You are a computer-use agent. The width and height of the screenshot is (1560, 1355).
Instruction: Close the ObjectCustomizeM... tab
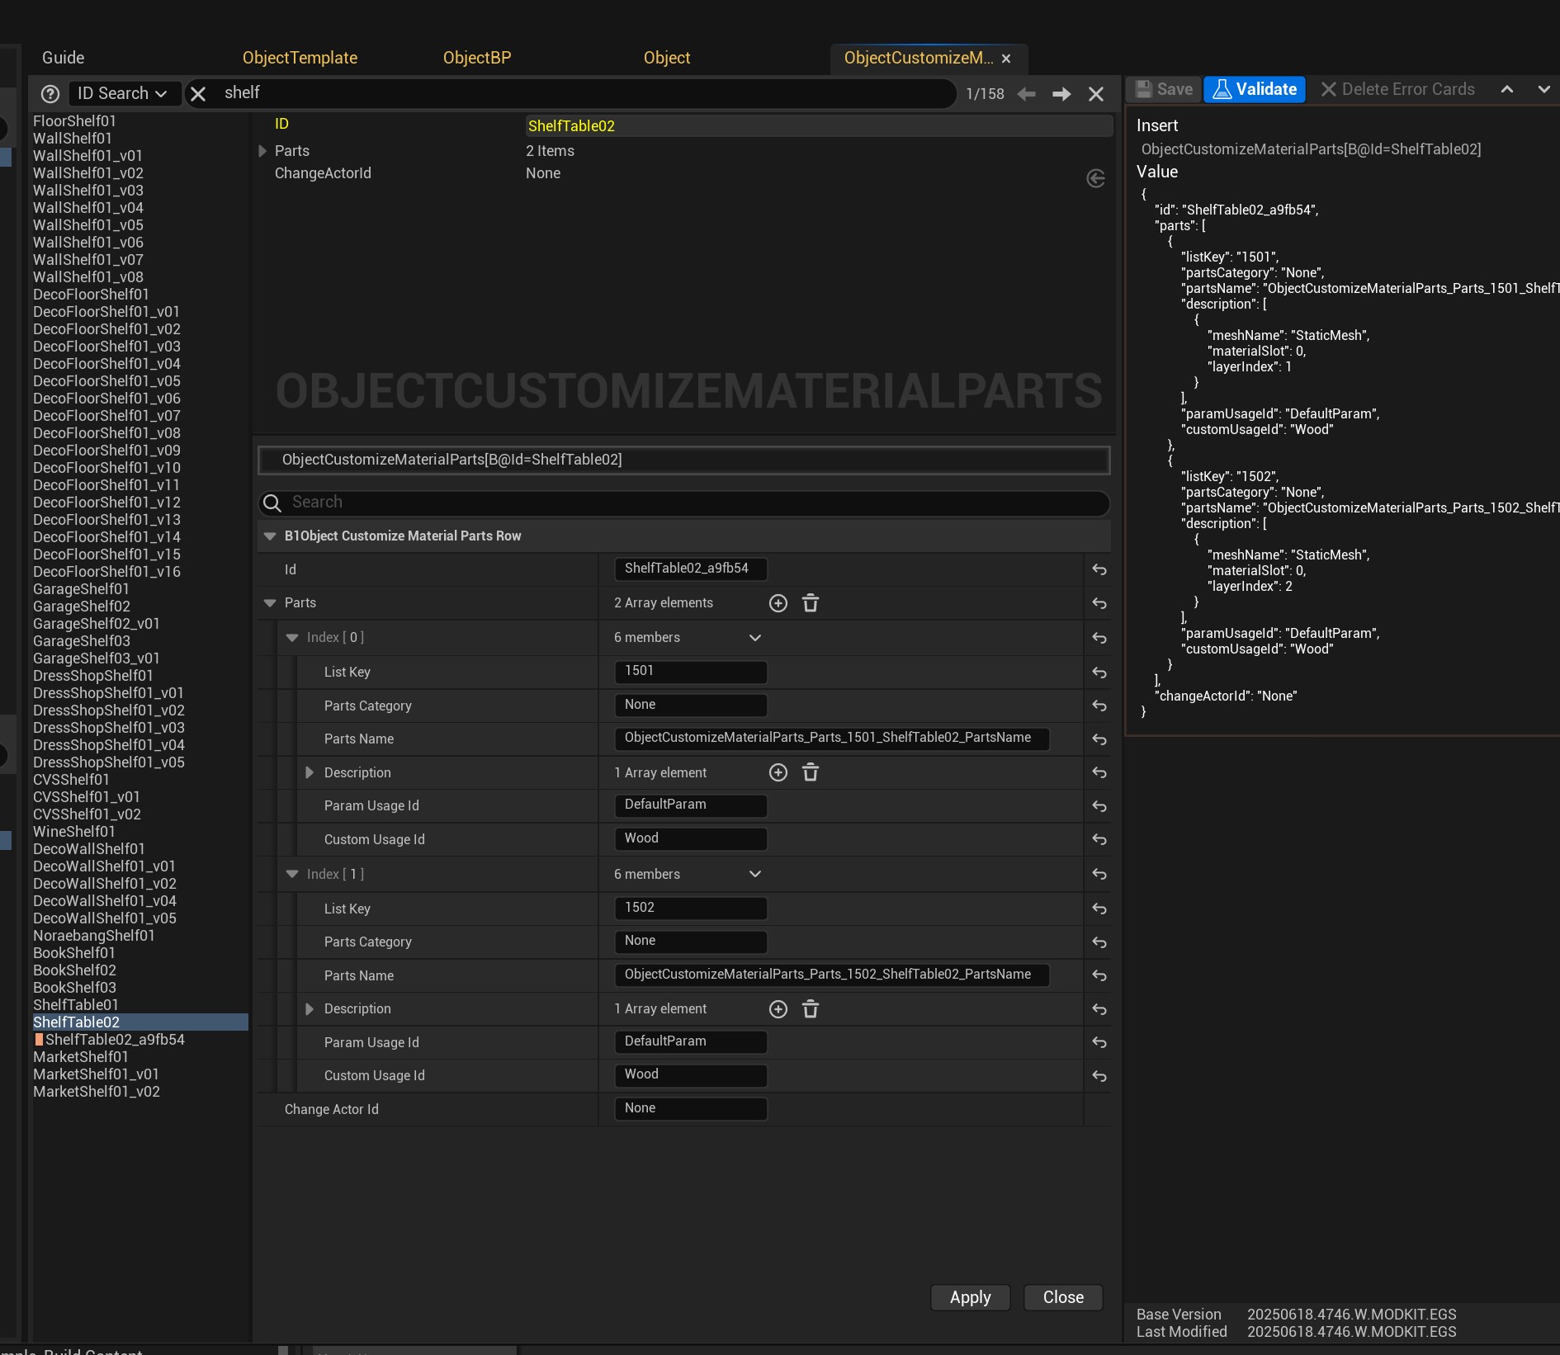coord(1006,59)
